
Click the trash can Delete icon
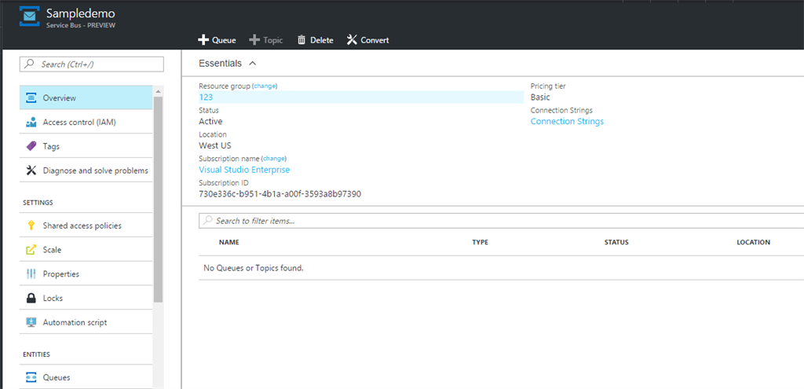pos(302,40)
